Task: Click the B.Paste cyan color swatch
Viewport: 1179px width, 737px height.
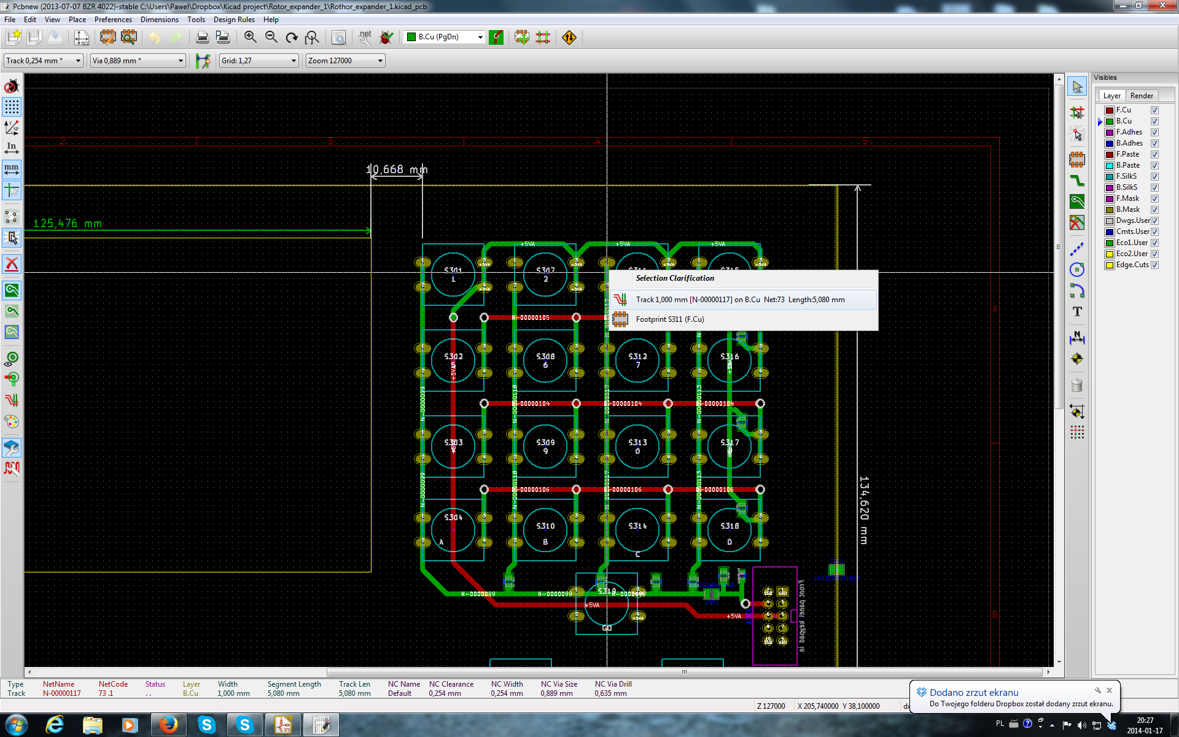Action: coord(1110,166)
